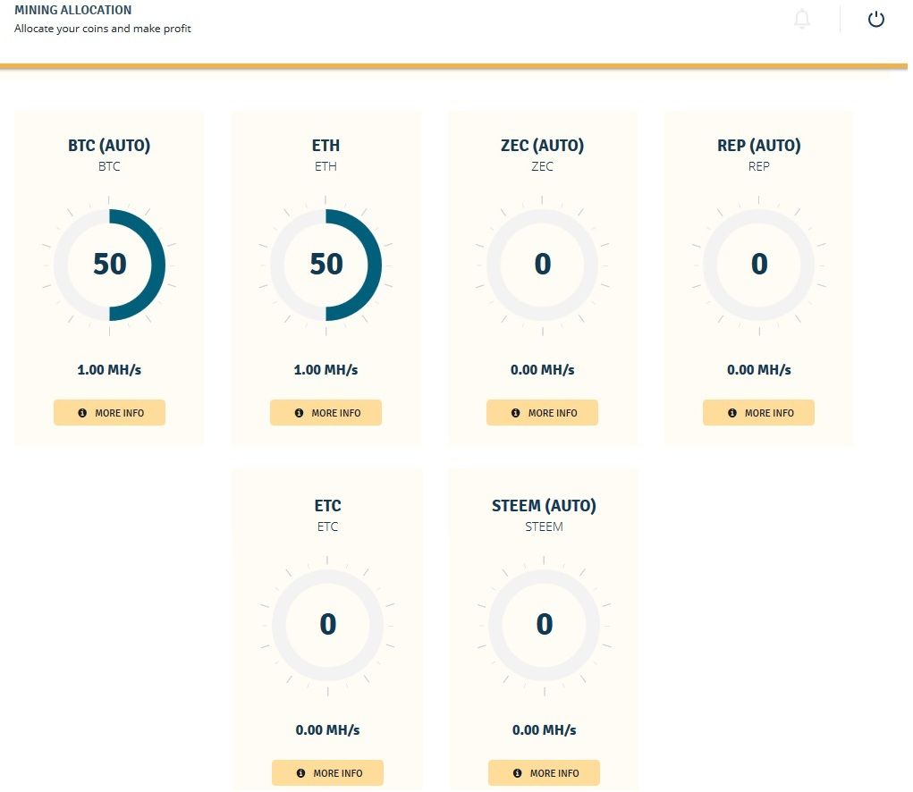Click the power logout icon
The height and width of the screenshot is (792, 913).
point(875,19)
